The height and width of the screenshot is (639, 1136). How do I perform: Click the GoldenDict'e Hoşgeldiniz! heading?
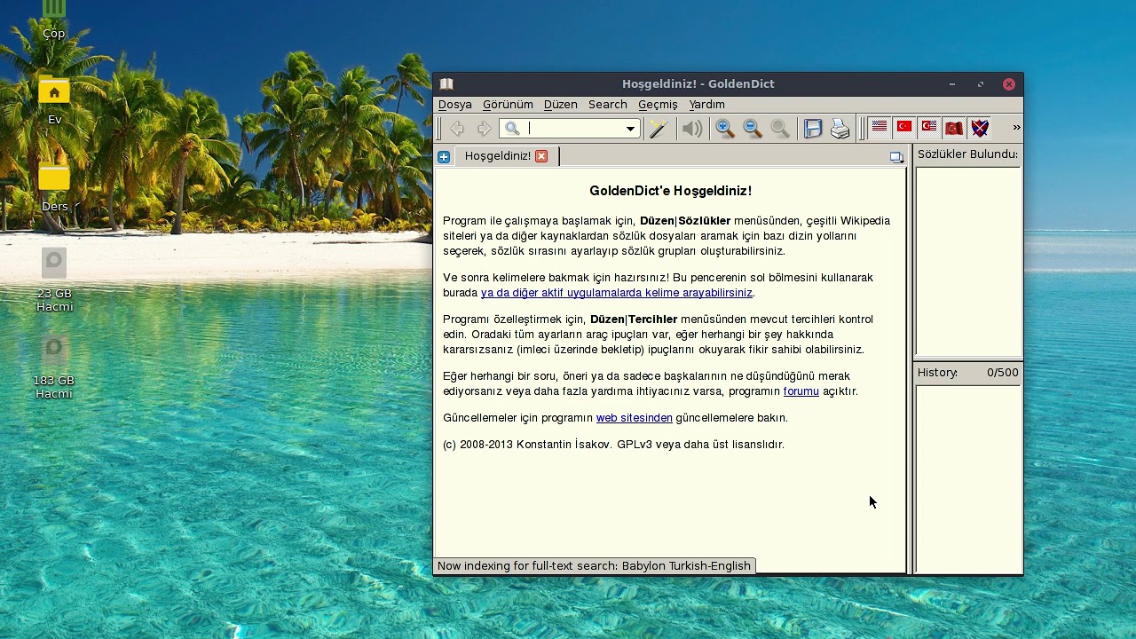(x=671, y=191)
